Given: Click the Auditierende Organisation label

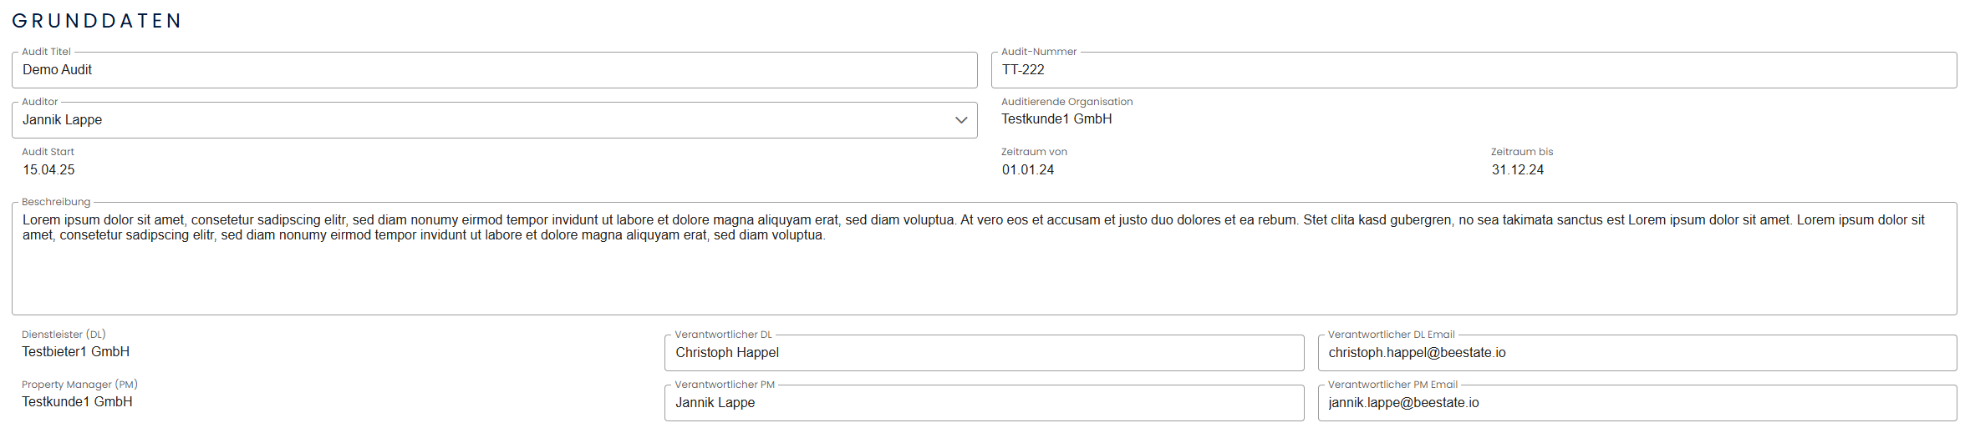Looking at the screenshot, I should (1066, 102).
